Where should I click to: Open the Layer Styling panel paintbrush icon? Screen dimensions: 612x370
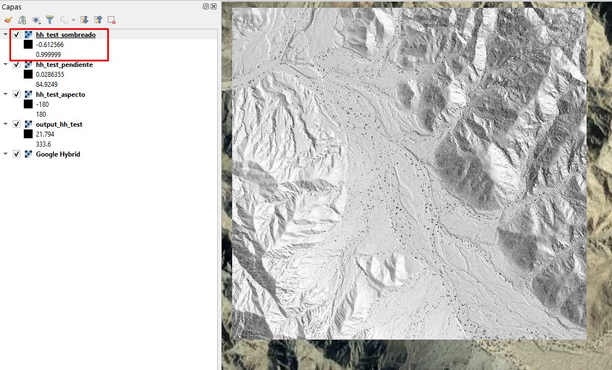click(8, 19)
